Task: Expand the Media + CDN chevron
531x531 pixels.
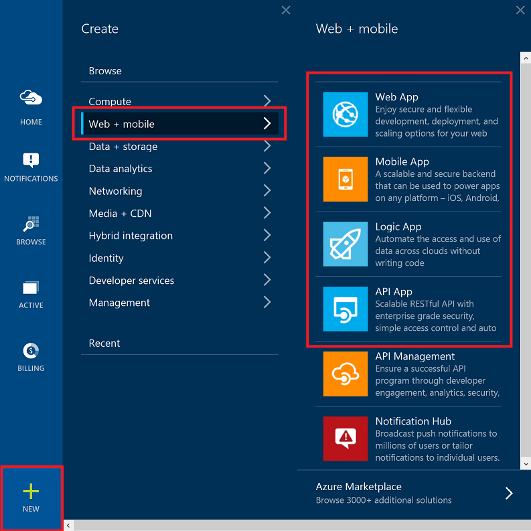Action: (267, 213)
